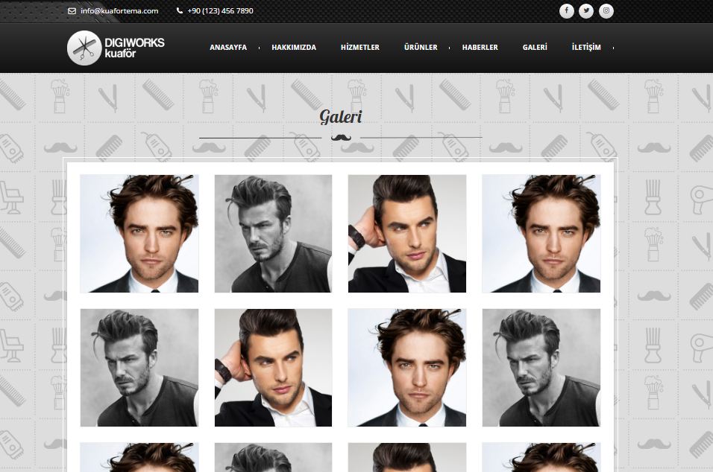Click the +90 (123) 456 7890 phone number

[x=220, y=11]
